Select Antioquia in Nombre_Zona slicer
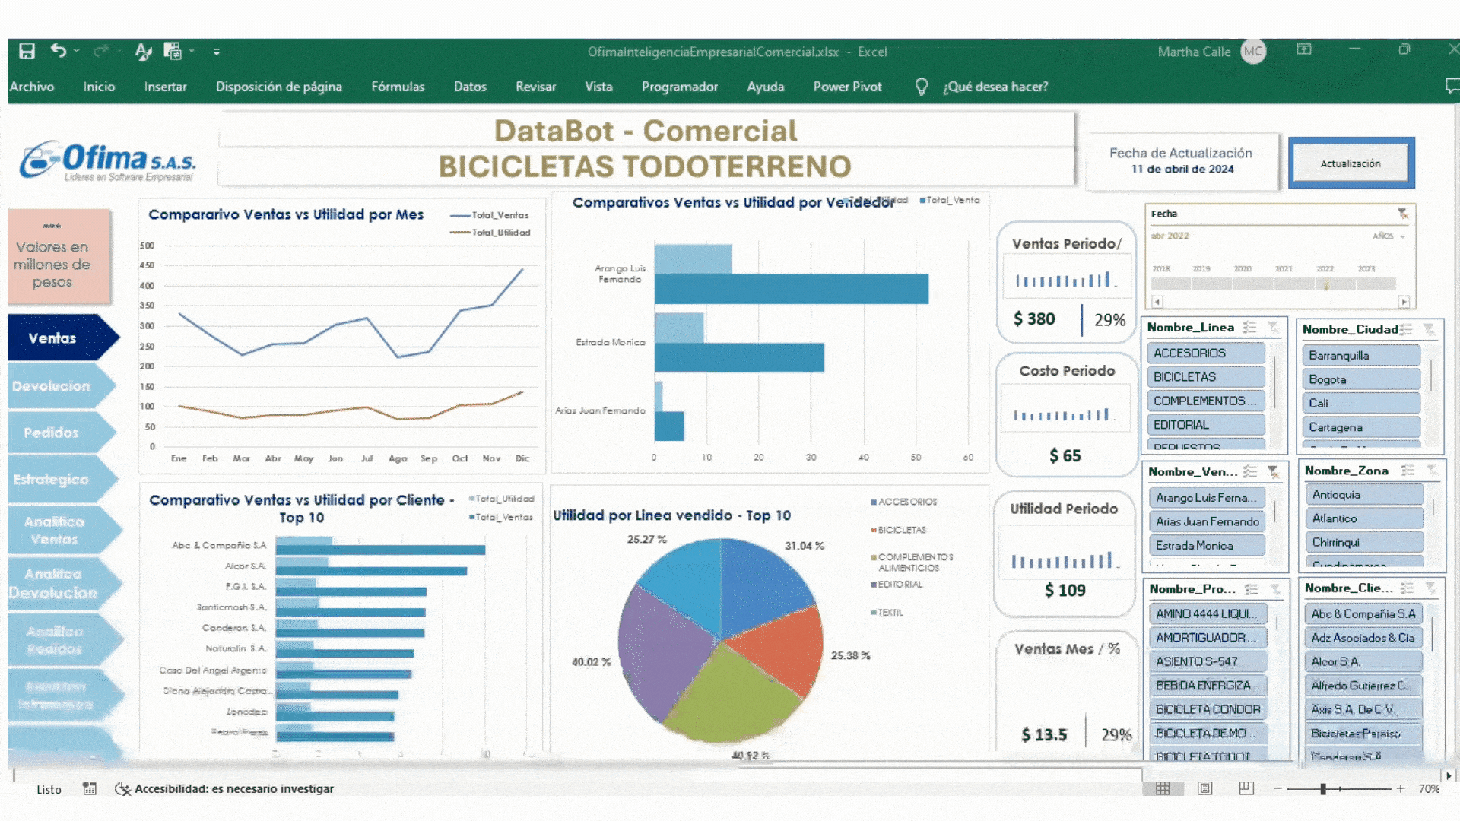The height and width of the screenshot is (821, 1460). coord(1365,494)
